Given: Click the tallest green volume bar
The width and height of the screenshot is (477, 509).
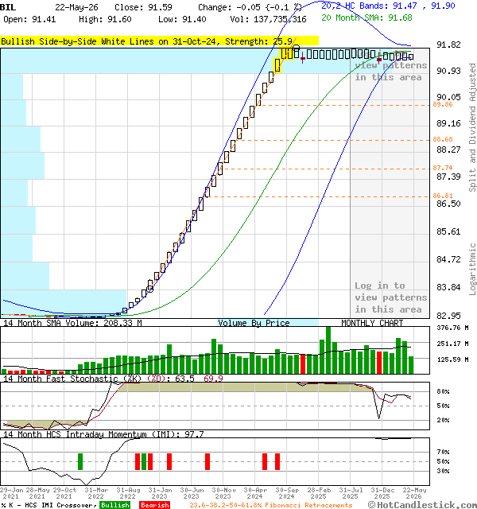Looking at the screenshot, I should [x=328, y=350].
